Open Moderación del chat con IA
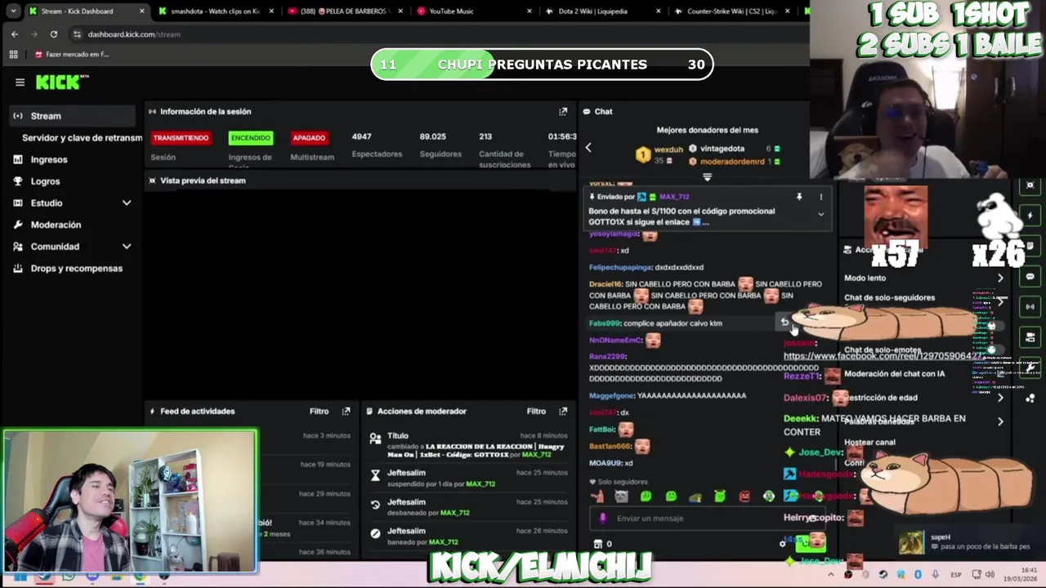This screenshot has width=1046, height=588. 894,374
